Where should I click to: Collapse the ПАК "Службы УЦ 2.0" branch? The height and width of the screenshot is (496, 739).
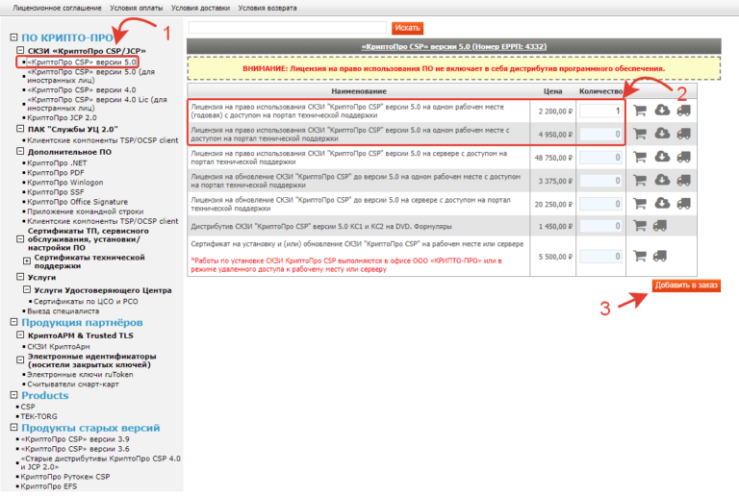tap(20, 129)
